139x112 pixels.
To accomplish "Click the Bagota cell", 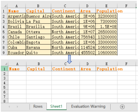I will point(38,42).
